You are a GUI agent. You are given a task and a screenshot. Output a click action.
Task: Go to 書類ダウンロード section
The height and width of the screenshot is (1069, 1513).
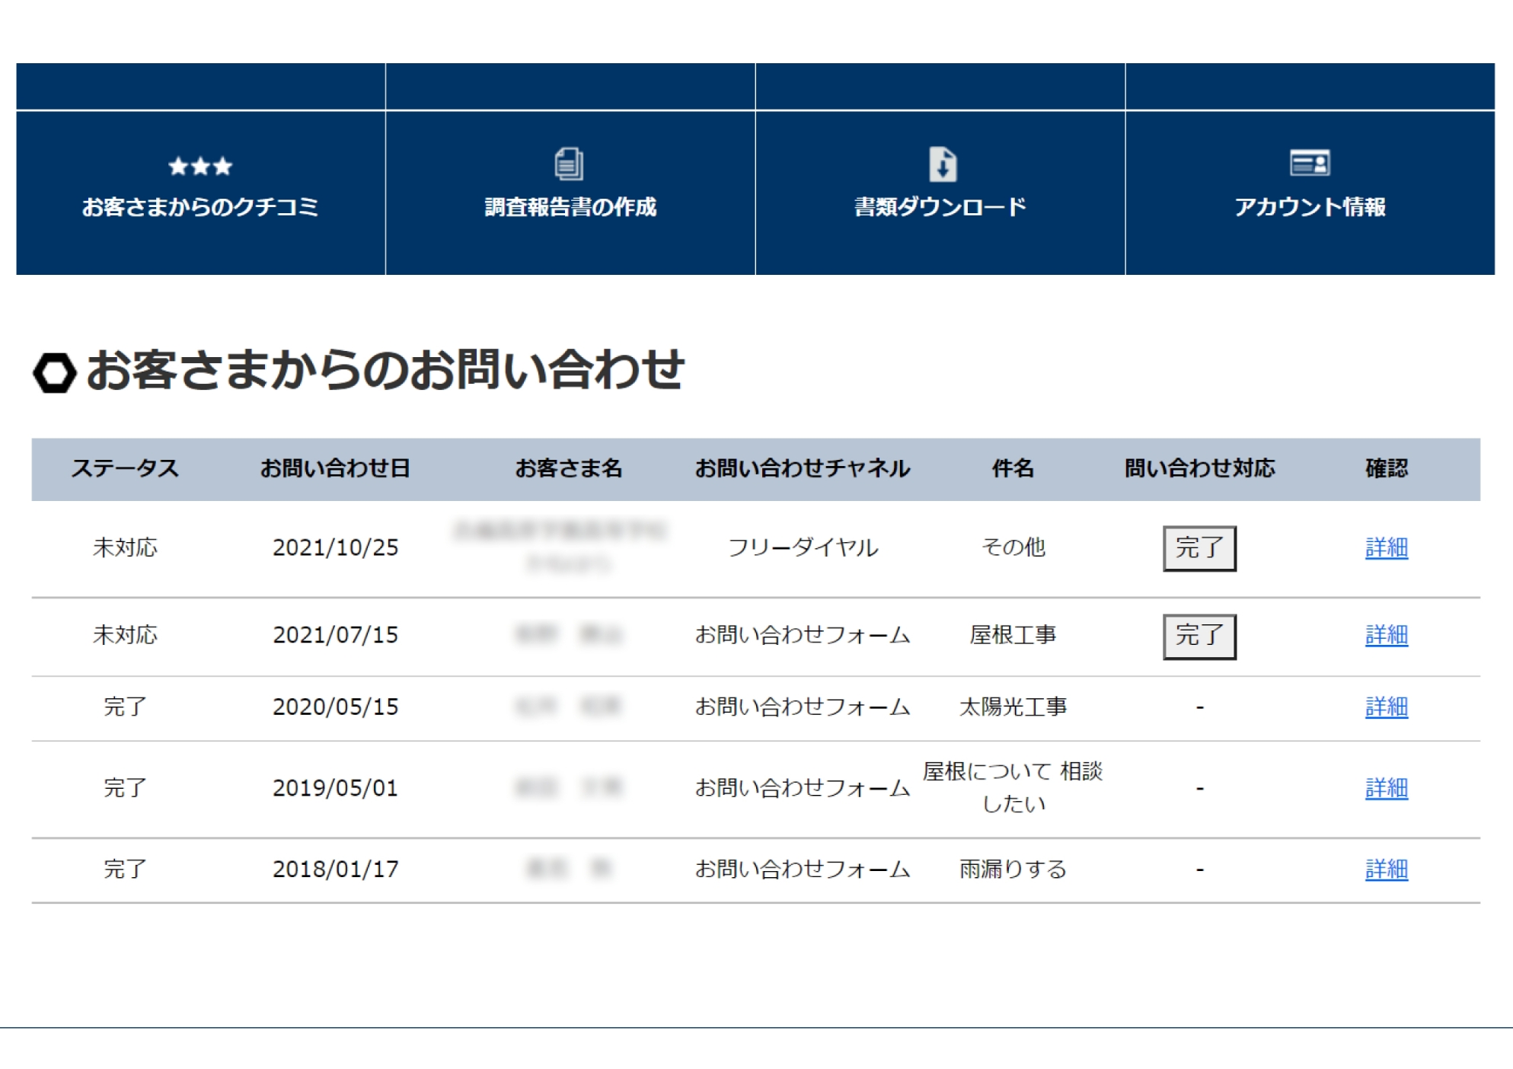940,206
